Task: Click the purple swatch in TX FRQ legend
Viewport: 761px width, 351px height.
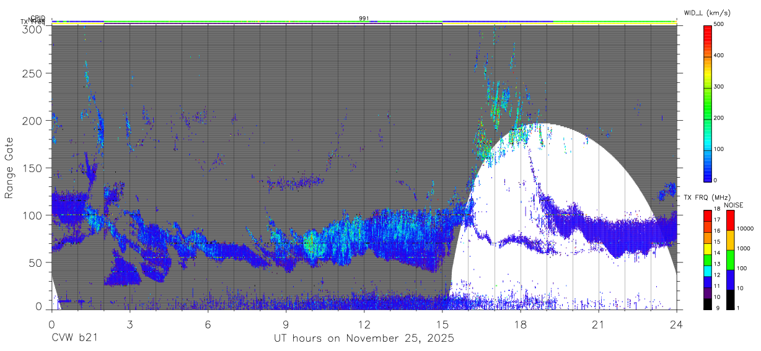Action: click(x=708, y=293)
